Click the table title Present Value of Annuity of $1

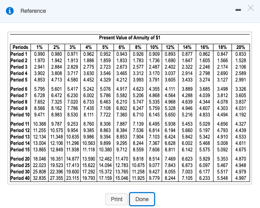click(130, 38)
